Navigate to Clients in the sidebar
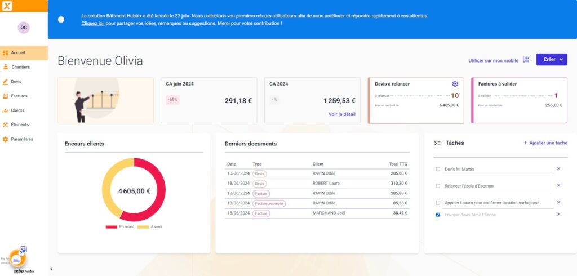This screenshot has width=577, height=276. pos(17,110)
